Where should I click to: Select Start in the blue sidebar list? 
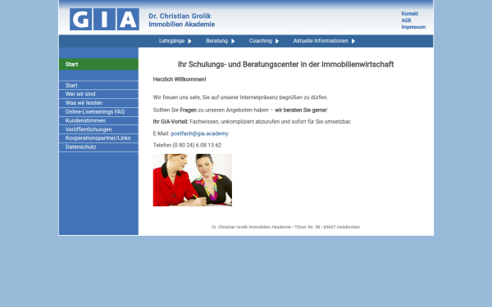98,85
